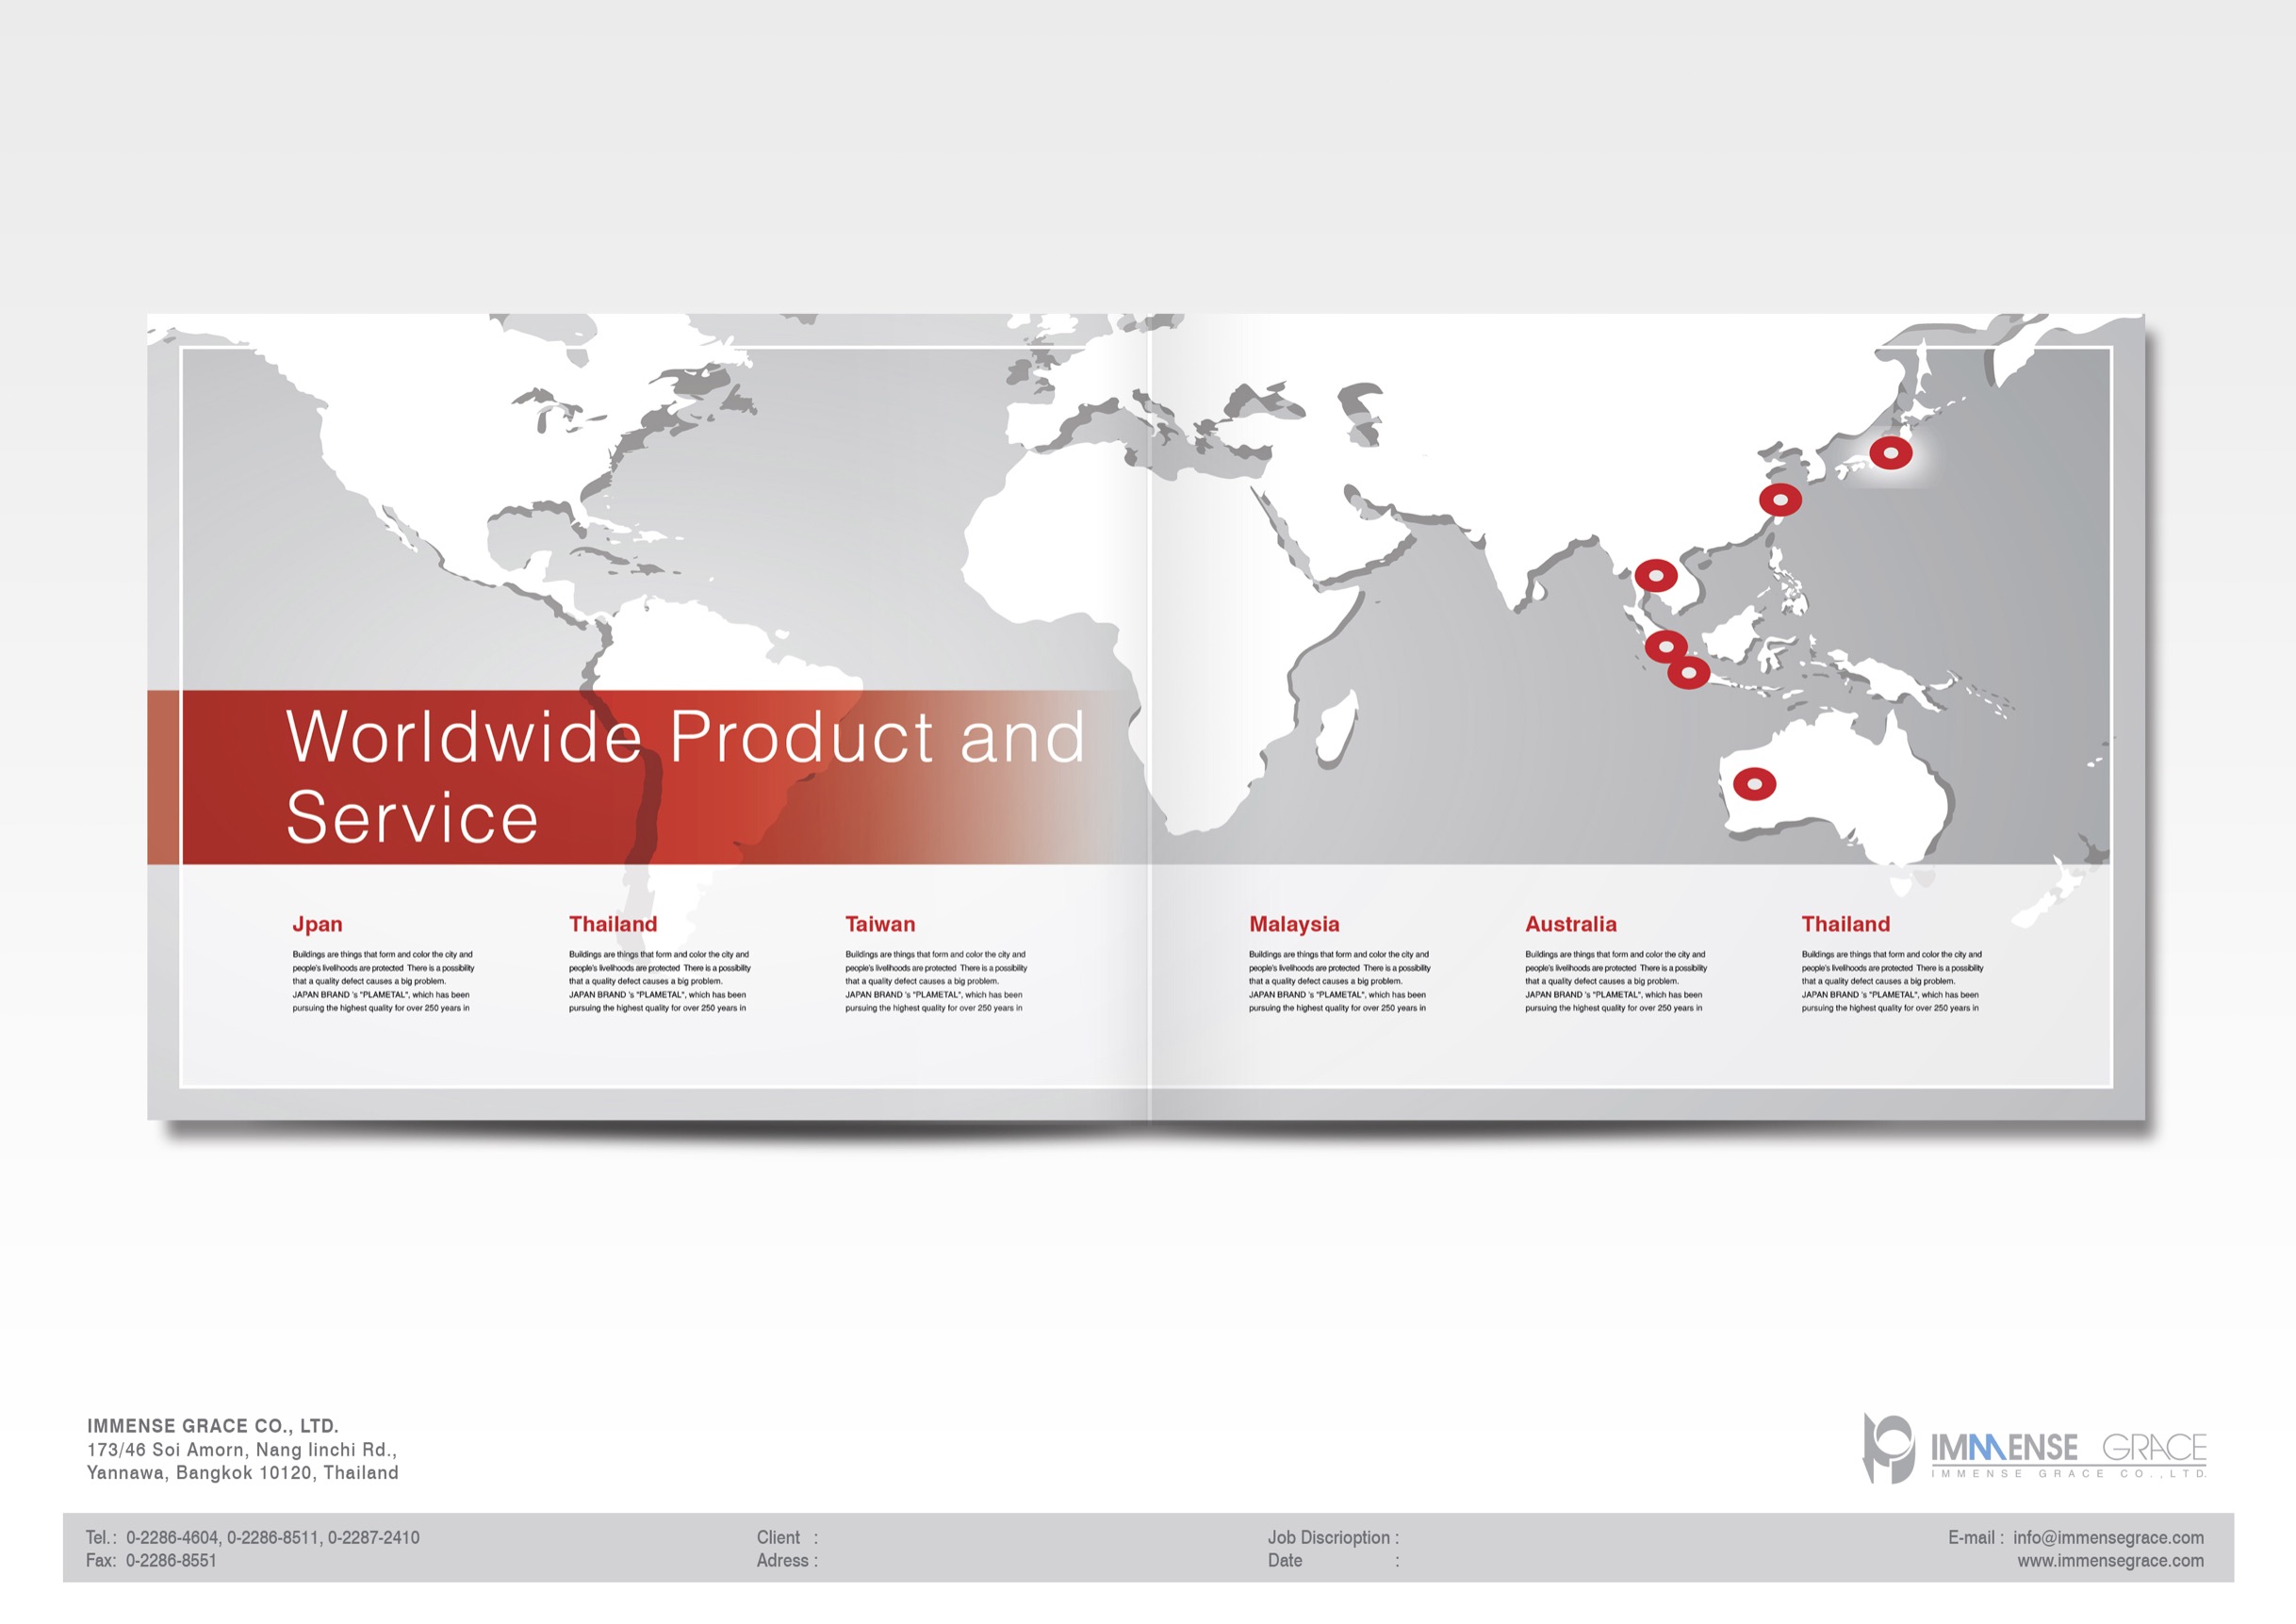Image resolution: width=2296 pixels, height=1624 pixels.
Task: Select the Malaysia column heading
Action: click(1293, 924)
